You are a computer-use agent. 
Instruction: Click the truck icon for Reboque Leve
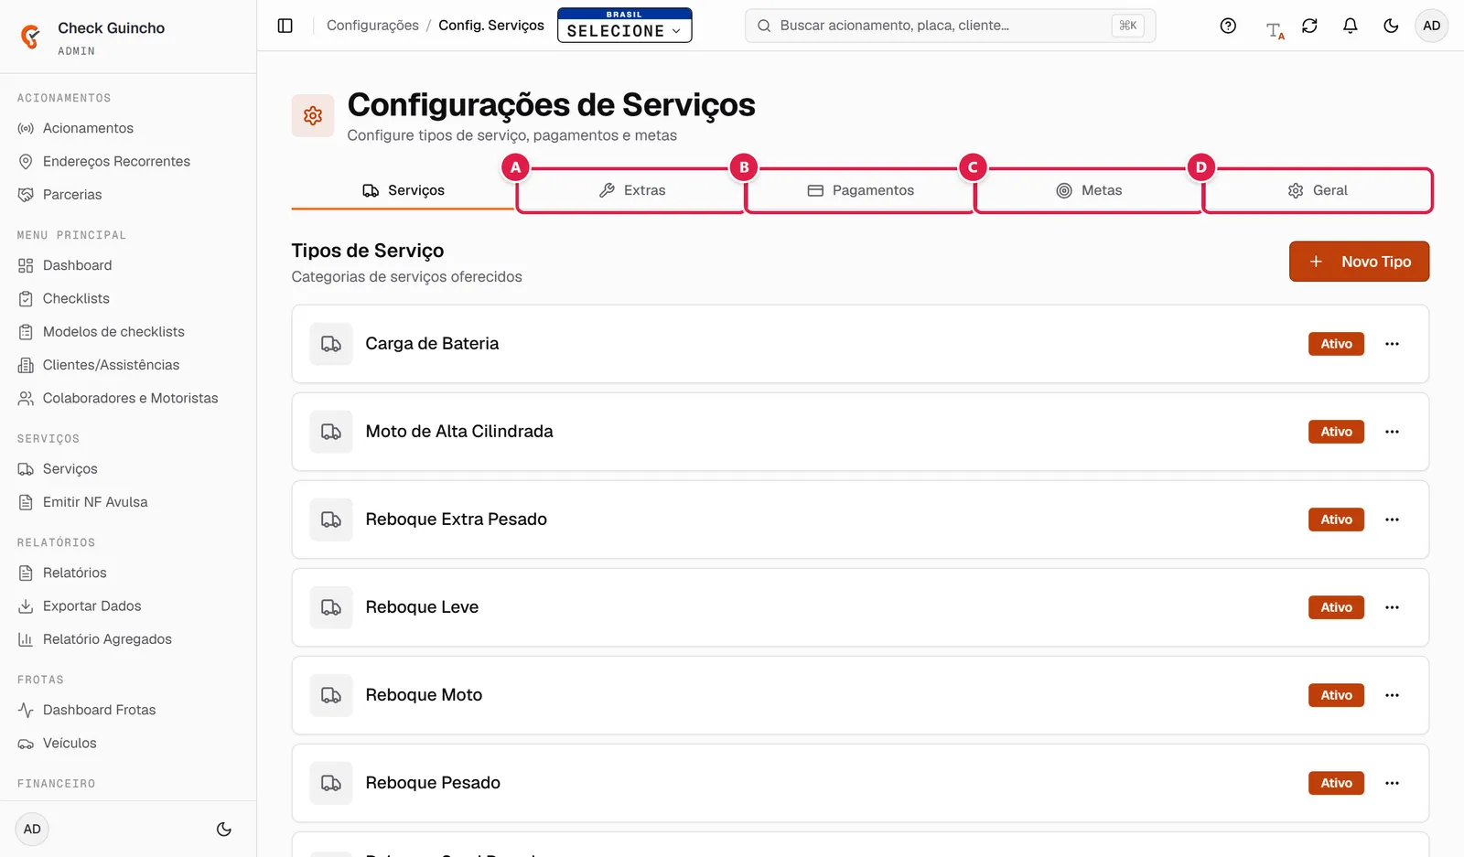click(331, 607)
